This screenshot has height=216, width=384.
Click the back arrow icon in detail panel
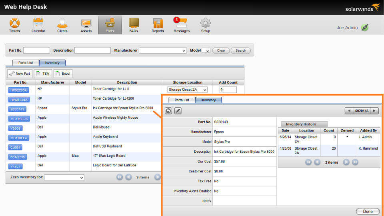(x=168, y=111)
